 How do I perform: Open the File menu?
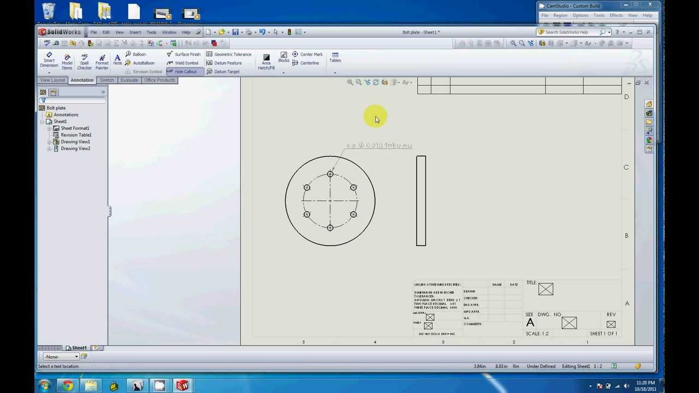coord(94,32)
